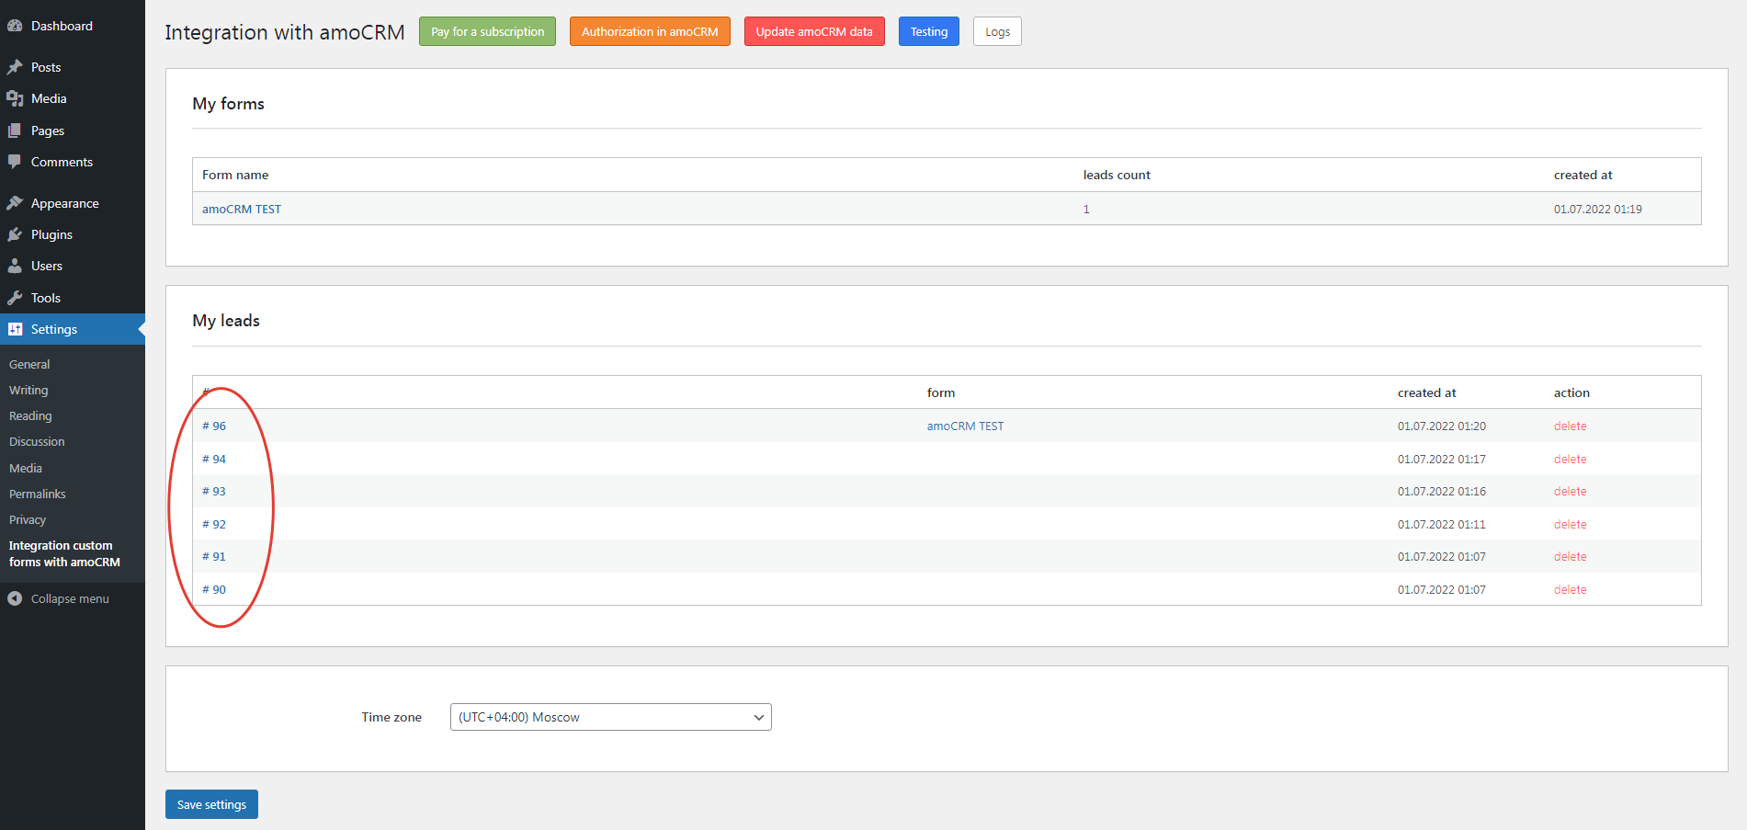The image size is (1747, 830).
Task: Click leads count value 1
Action: [1086, 209]
